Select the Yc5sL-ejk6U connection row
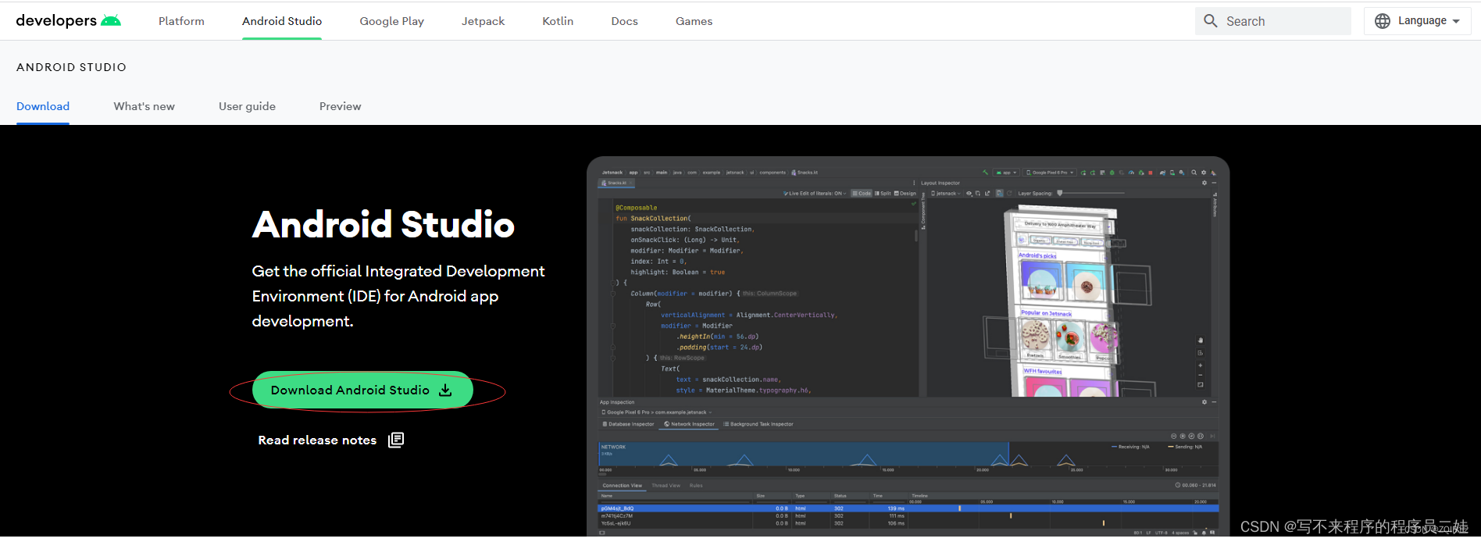This screenshot has width=1481, height=542. click(908, 523)
